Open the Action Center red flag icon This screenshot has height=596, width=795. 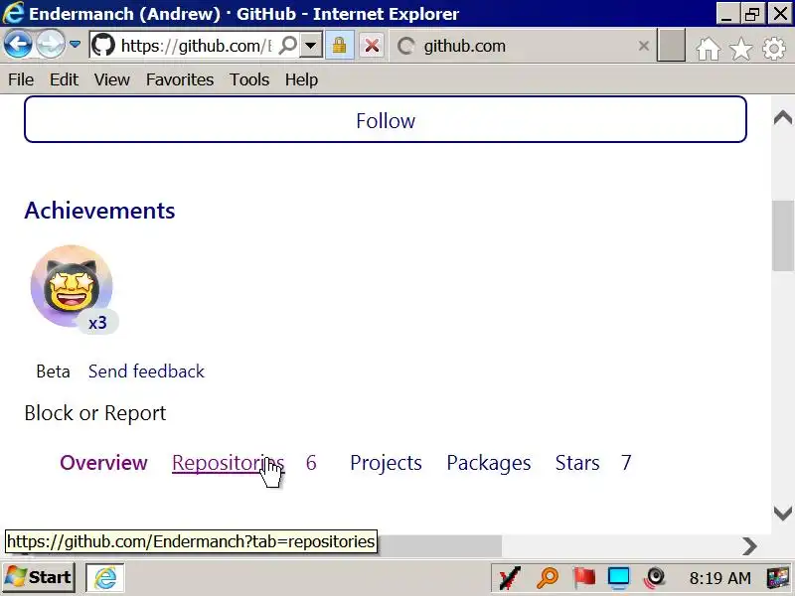click(583, 578)
